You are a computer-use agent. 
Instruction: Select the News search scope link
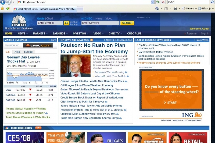[99, 19]
